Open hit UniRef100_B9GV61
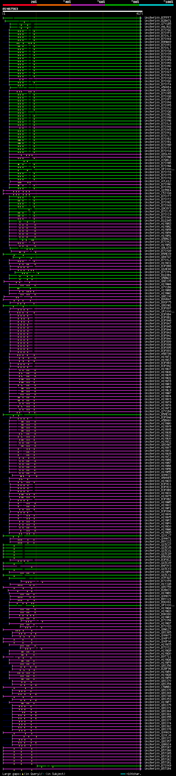Image resolution: width=176 pixels, height=776 pixels. pyautogui.click(x=158, y=602)
